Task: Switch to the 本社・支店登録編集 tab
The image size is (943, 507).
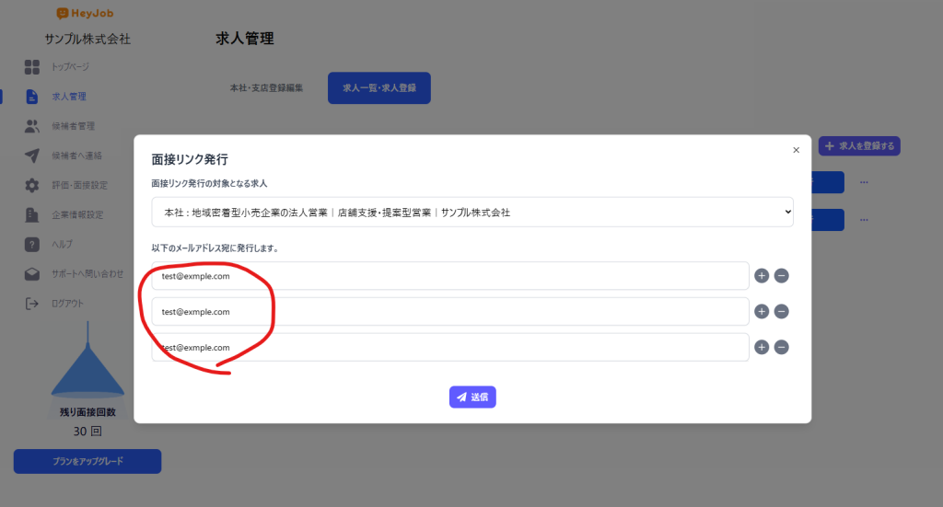Action: click(266, 87)
